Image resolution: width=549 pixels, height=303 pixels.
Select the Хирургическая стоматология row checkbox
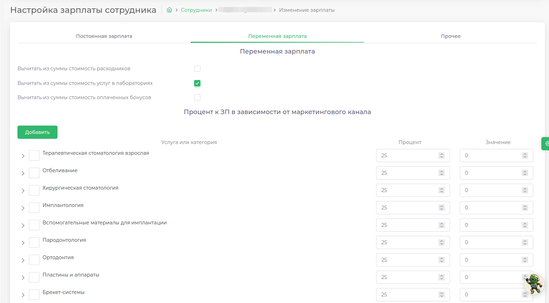pos(34,190)
